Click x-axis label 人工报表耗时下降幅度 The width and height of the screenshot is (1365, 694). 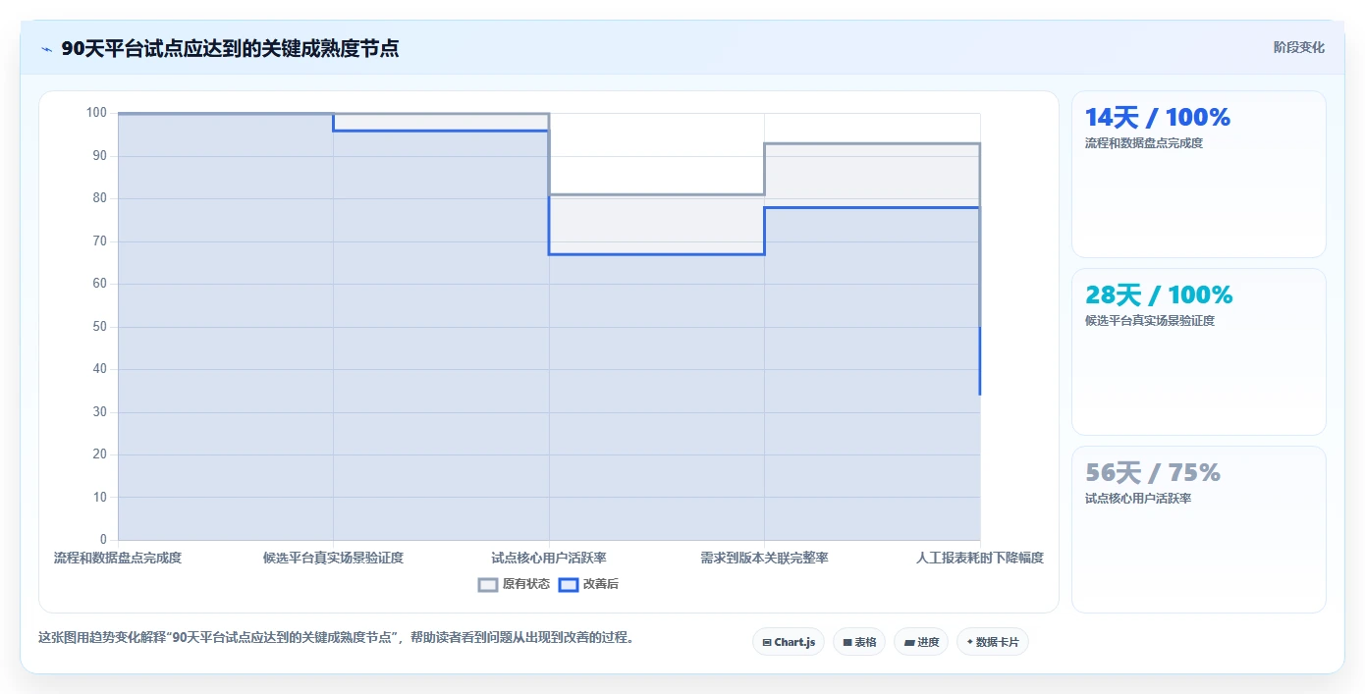pos(980,558)
